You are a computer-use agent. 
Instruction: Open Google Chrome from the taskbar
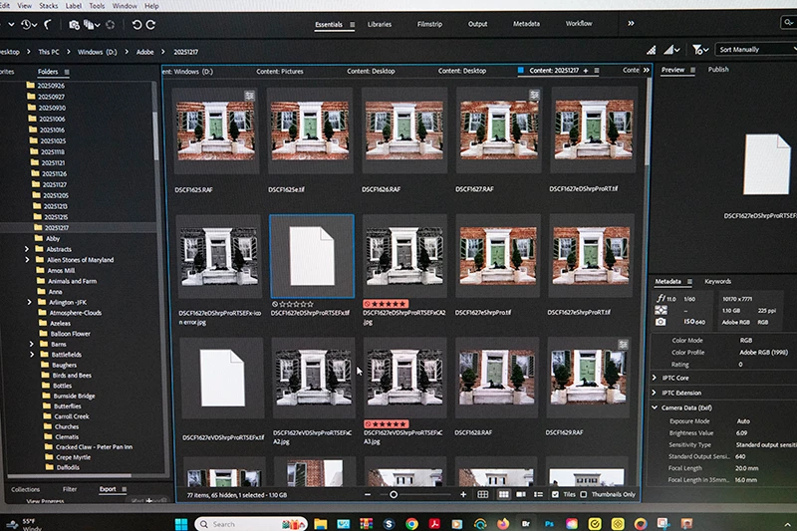[x=411, y=524]
